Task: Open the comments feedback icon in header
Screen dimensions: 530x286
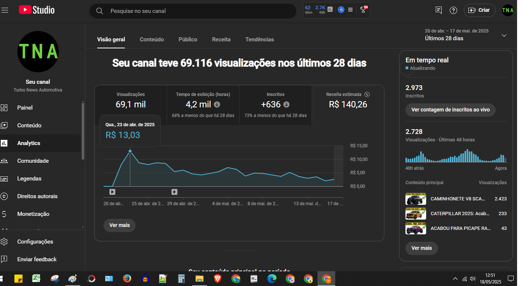Action: pyautogui.click(x=439, y=10)
